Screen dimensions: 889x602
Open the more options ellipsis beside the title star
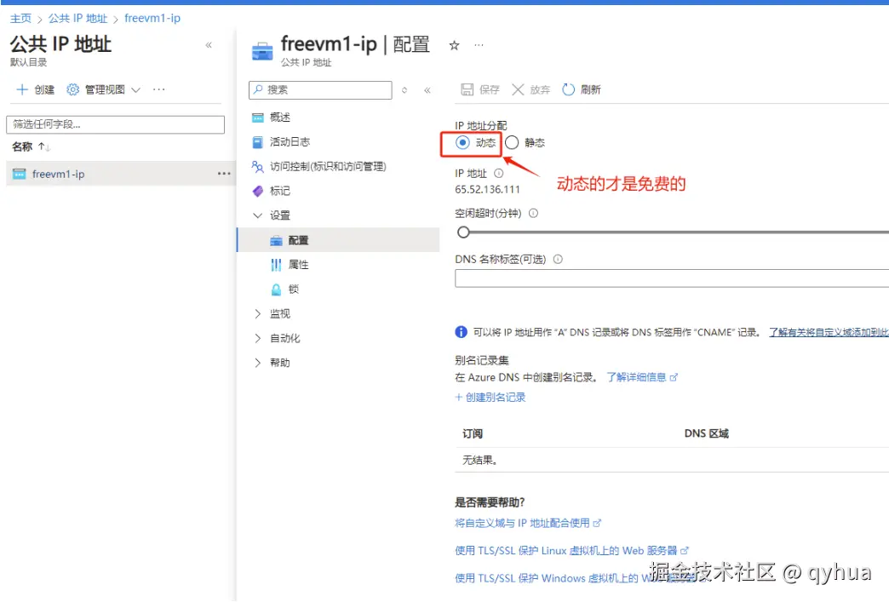click(479, 45)
